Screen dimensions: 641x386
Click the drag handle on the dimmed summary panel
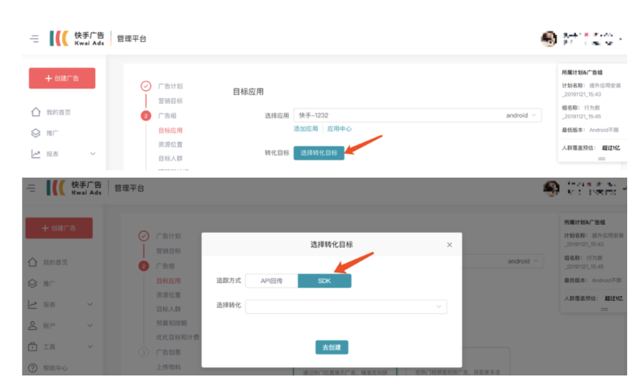pos(604,309)
